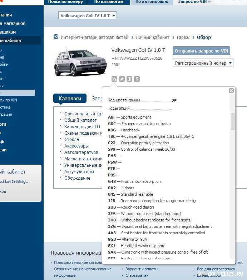
Task: Select option row K8G Hatchback
Action: [x=124, y=130]
